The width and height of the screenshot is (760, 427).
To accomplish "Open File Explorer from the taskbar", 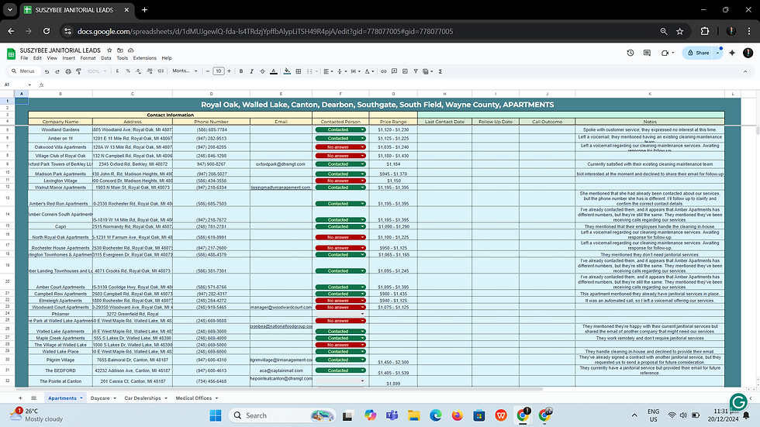I will coord(413,415).
